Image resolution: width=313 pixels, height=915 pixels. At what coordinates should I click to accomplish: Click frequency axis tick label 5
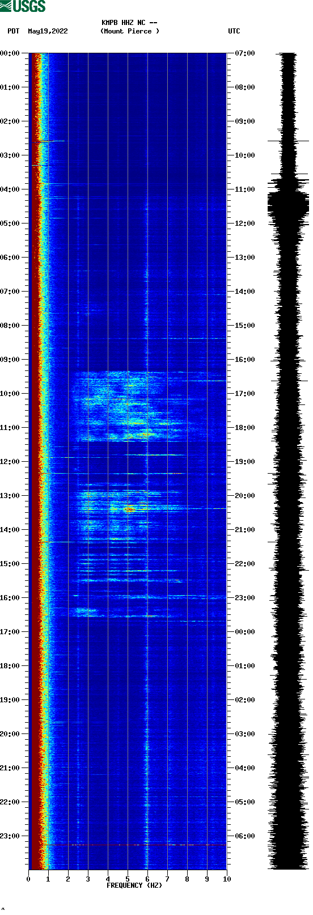click(128, 879)
